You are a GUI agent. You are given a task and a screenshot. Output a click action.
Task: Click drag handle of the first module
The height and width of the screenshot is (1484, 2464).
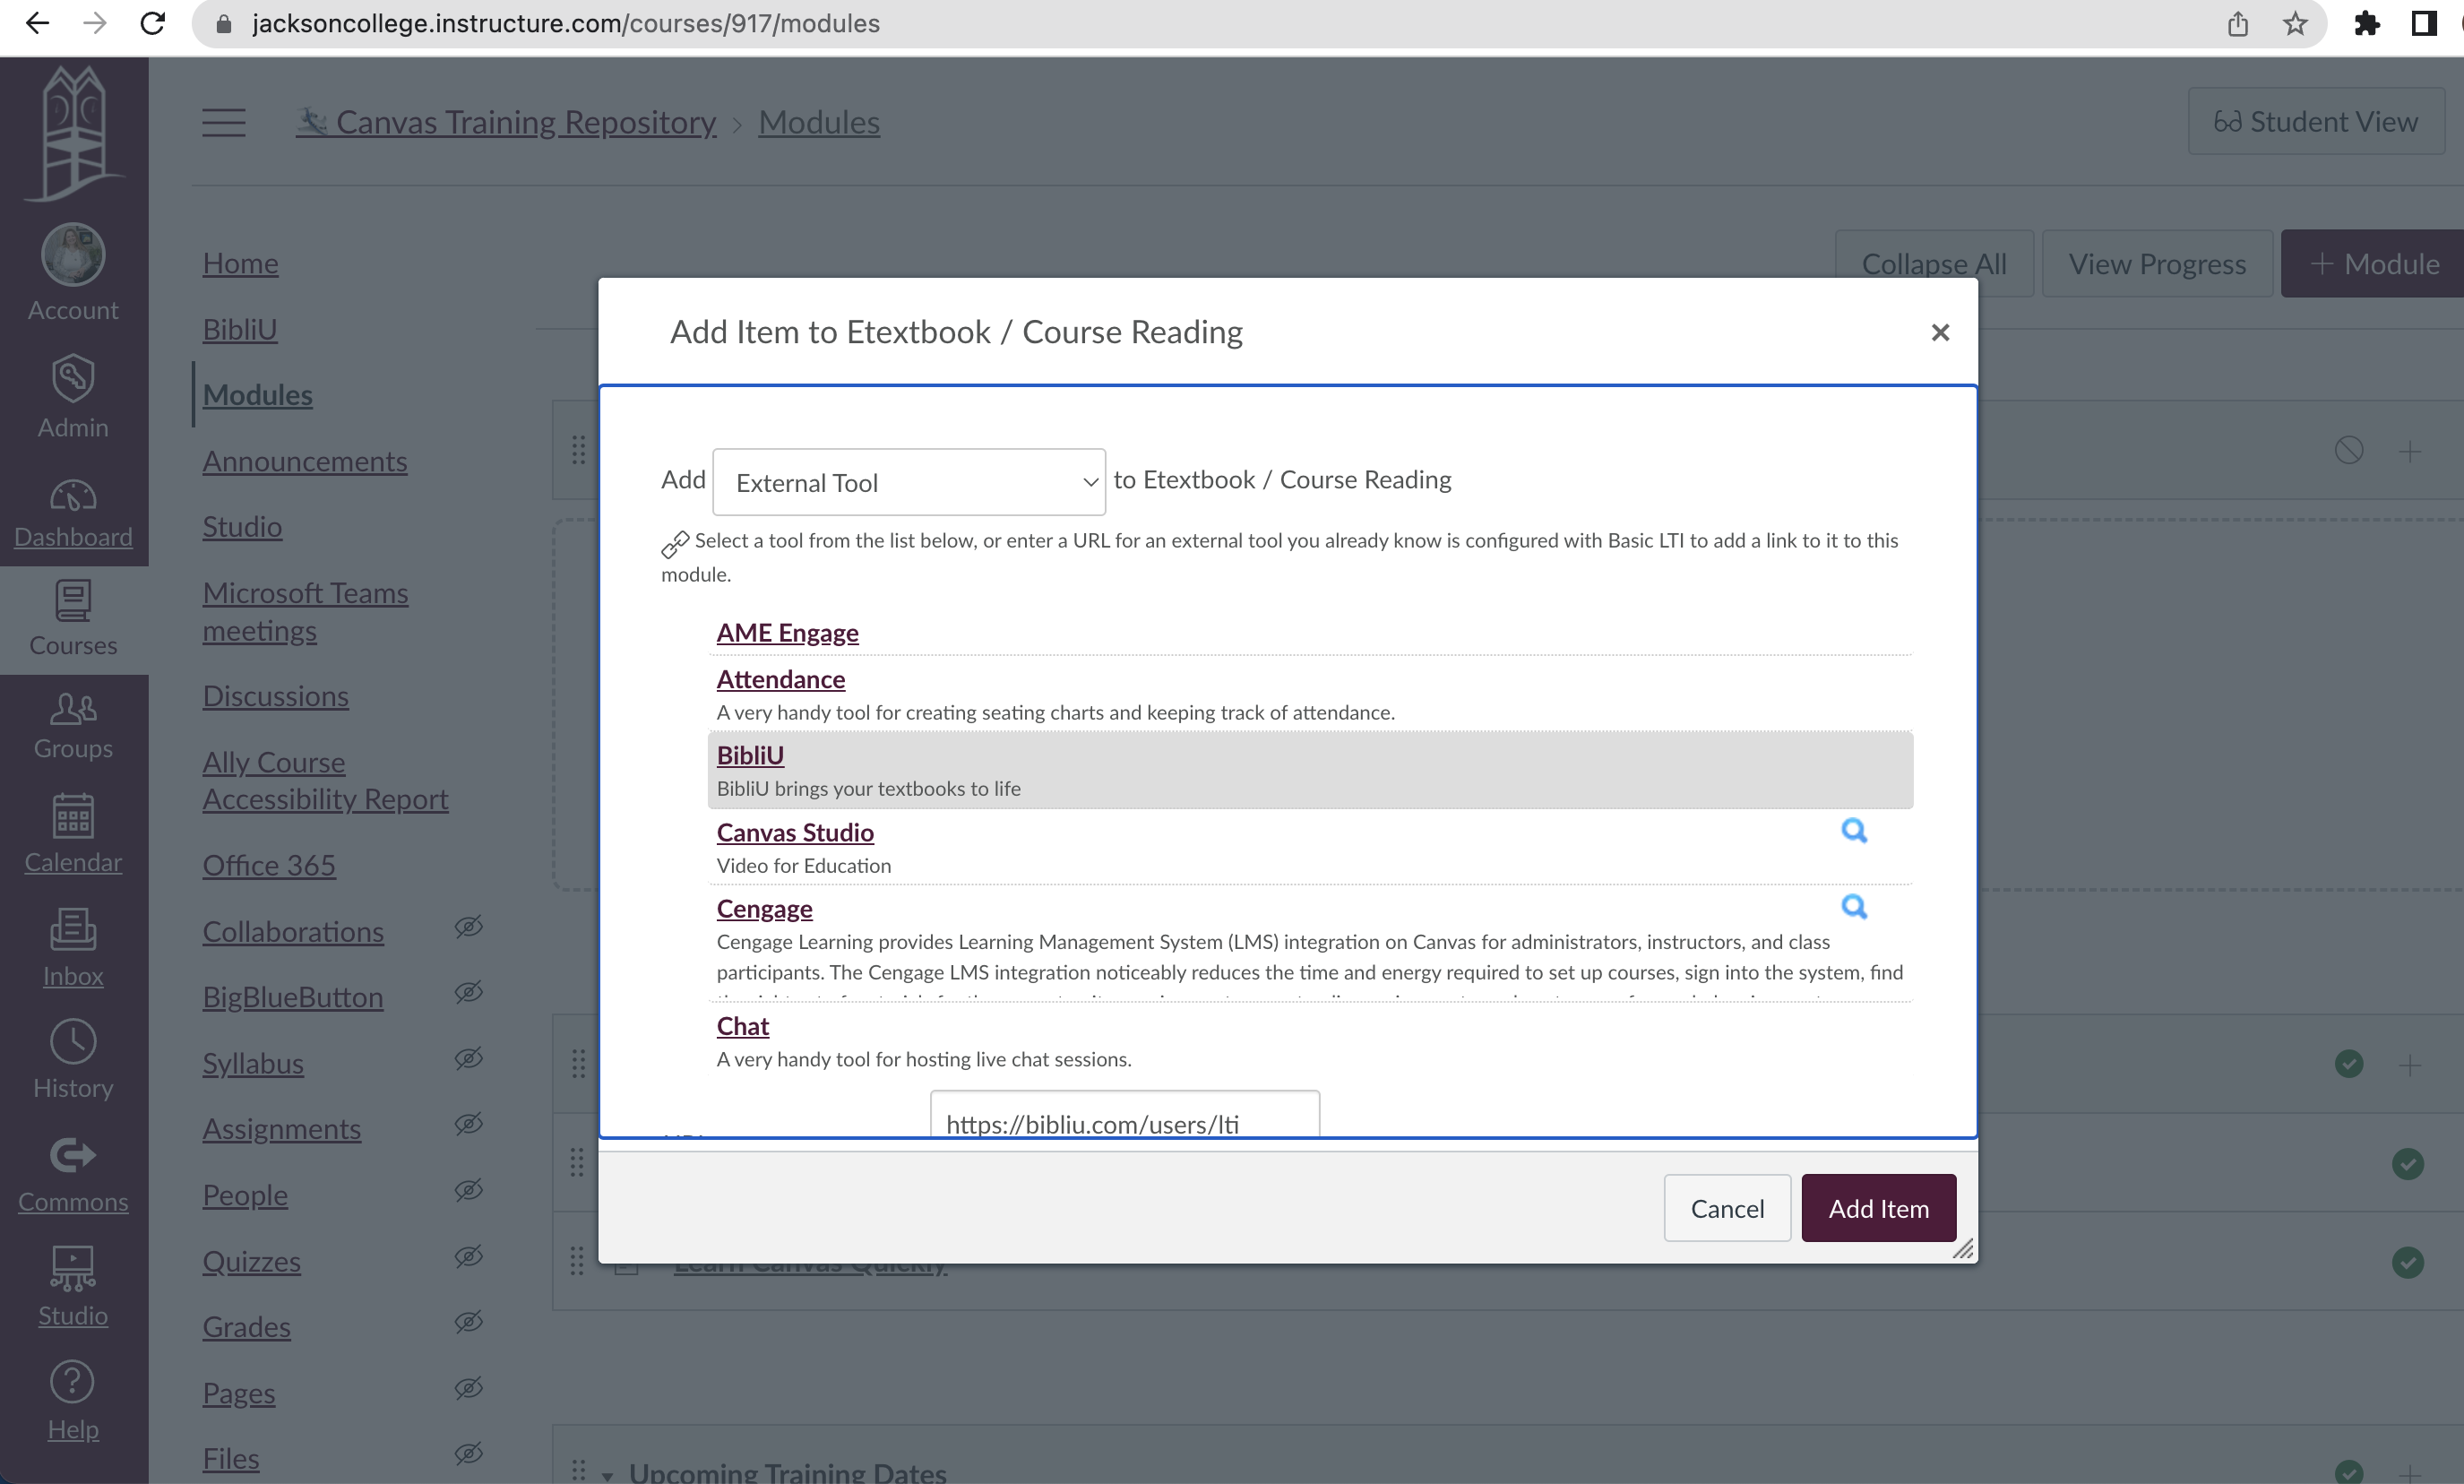click(578, 450)
